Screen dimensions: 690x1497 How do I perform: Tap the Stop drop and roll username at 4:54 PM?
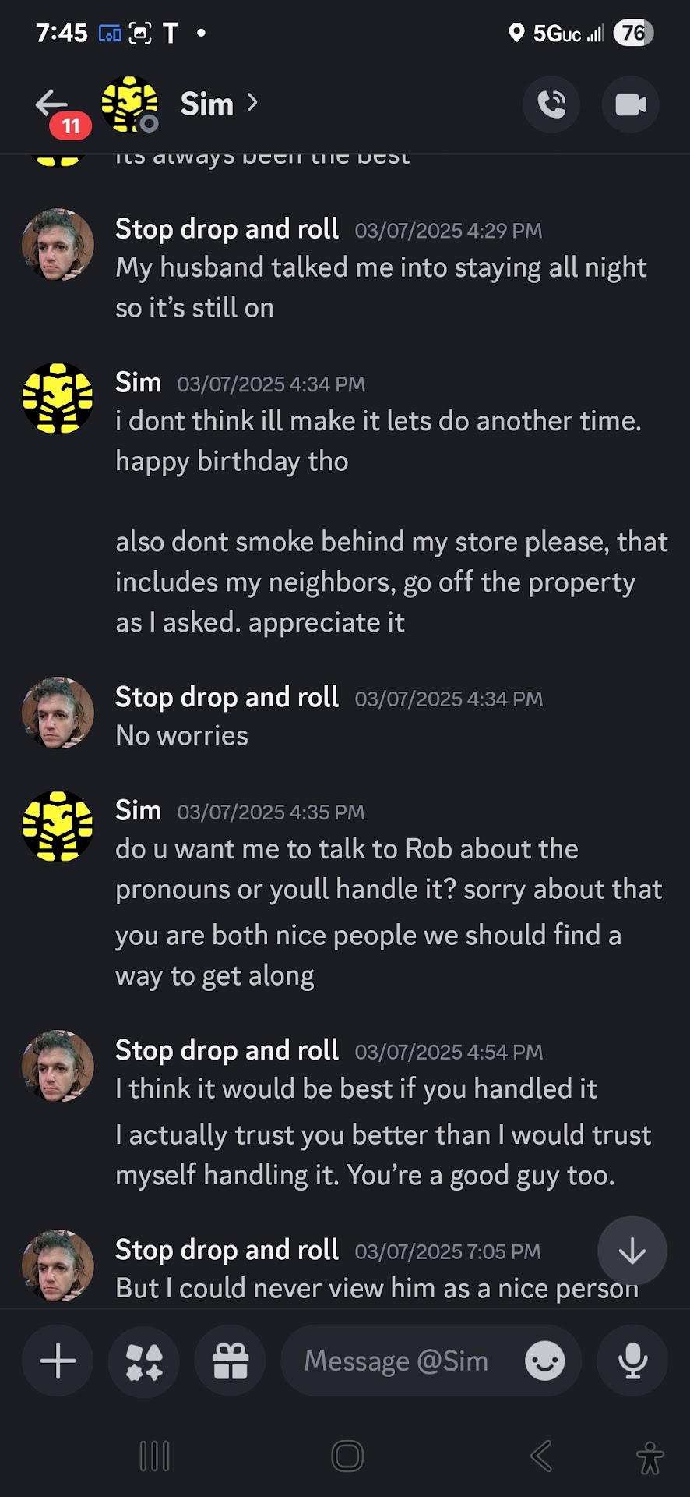tap(227, 1050)
